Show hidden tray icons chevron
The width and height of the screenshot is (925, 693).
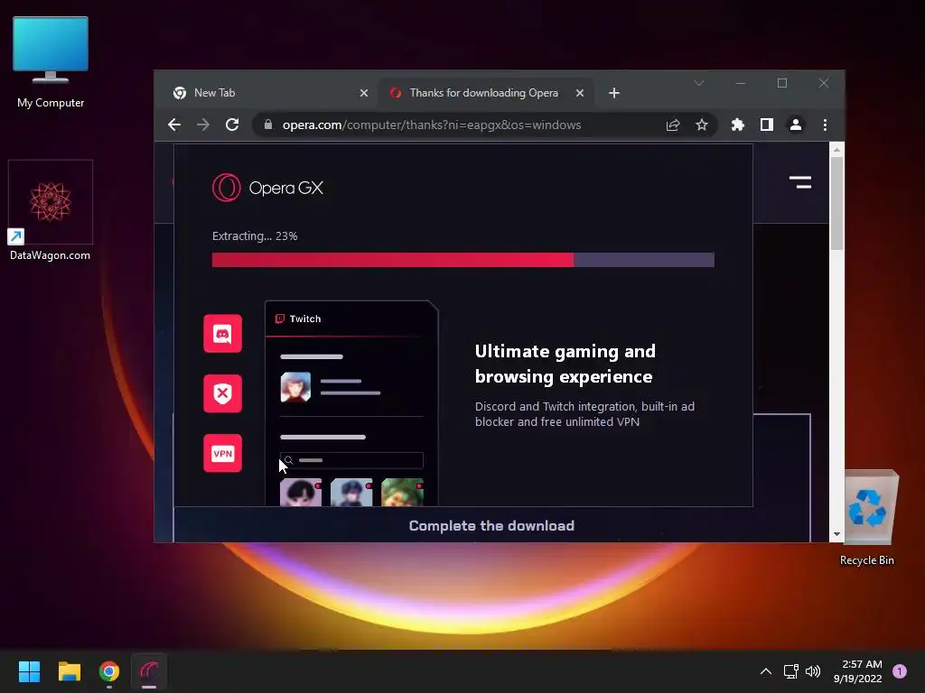pos(766,671)
